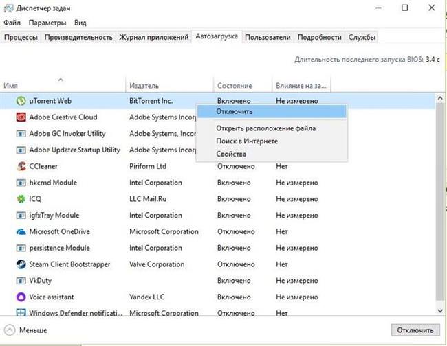Sort by the Издатель column header
The height and width of the screenshot is (346, 447).
(x=170, y=85)
